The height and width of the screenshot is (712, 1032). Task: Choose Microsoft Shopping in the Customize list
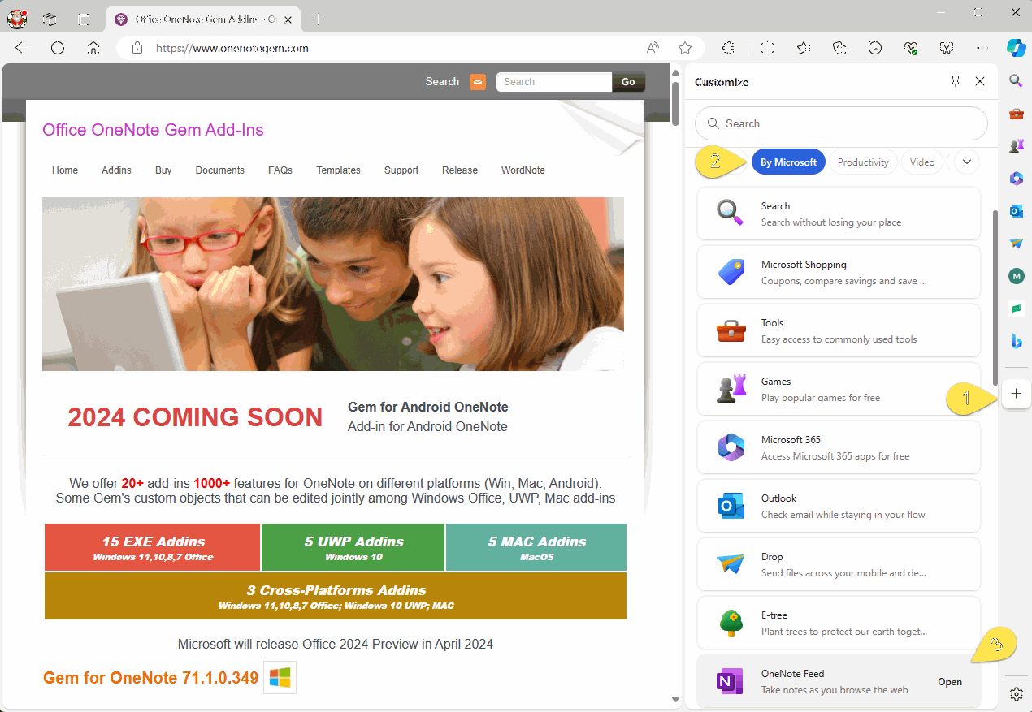tap(839, 272)
